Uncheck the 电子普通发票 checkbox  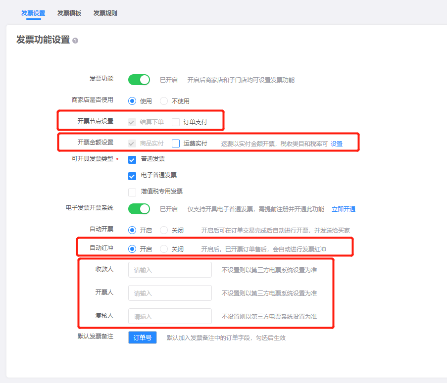132,176
